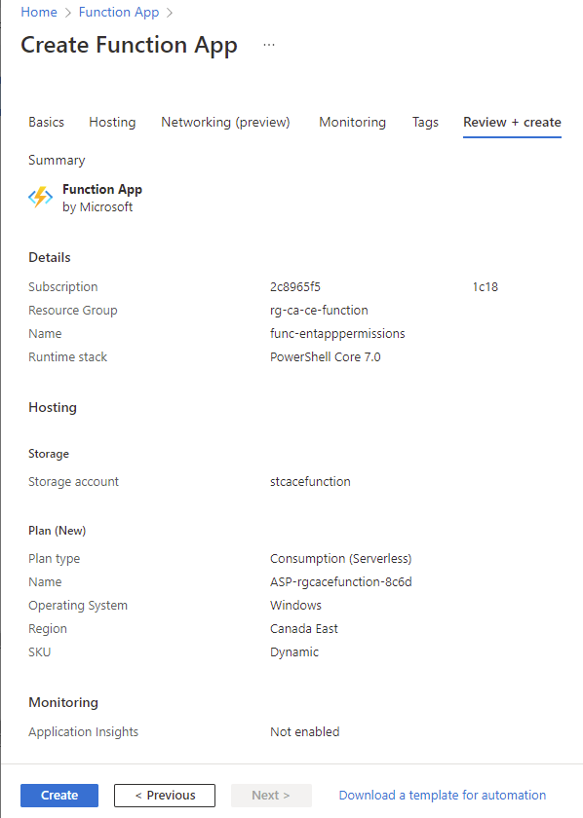Click the Function App lightning bolt icon
The height and width of the screenshot is (818, 583).
tap(40, 197)
